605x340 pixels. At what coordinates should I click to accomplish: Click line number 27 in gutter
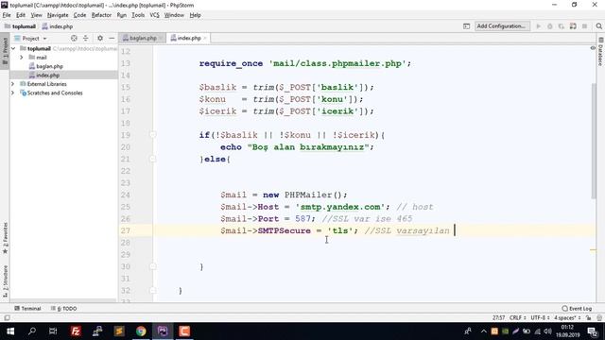click(x=126, y=230)
